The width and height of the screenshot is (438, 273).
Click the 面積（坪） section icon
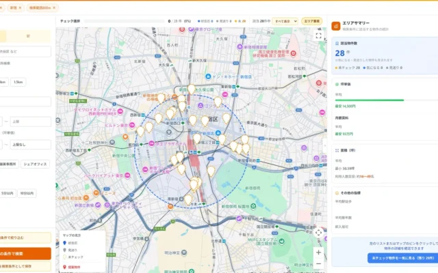click(x=337, y=150)
